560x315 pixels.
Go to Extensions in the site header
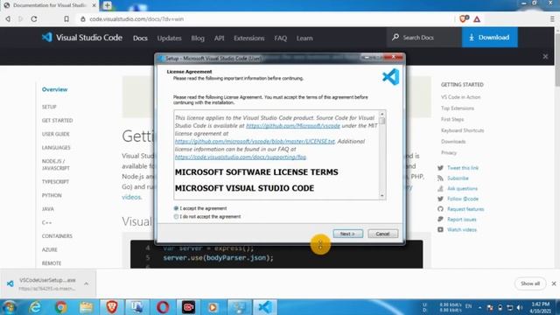click(248, 38)
